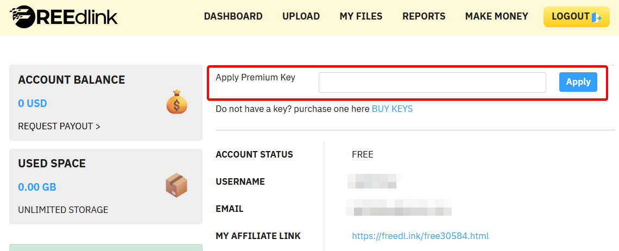Open My Files from navigation

[361, 16]
